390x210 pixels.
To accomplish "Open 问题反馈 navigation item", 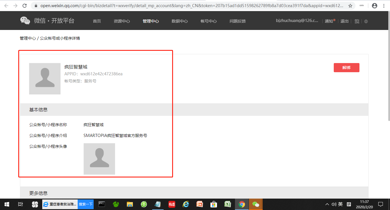I will point(238,21).
